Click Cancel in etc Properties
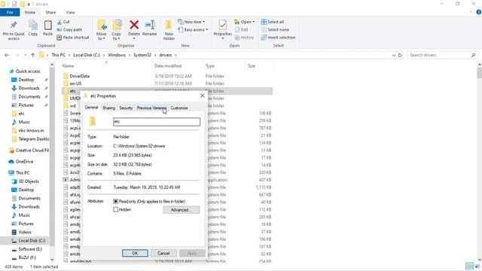482x271 pixels. click(x=163, y=253)
